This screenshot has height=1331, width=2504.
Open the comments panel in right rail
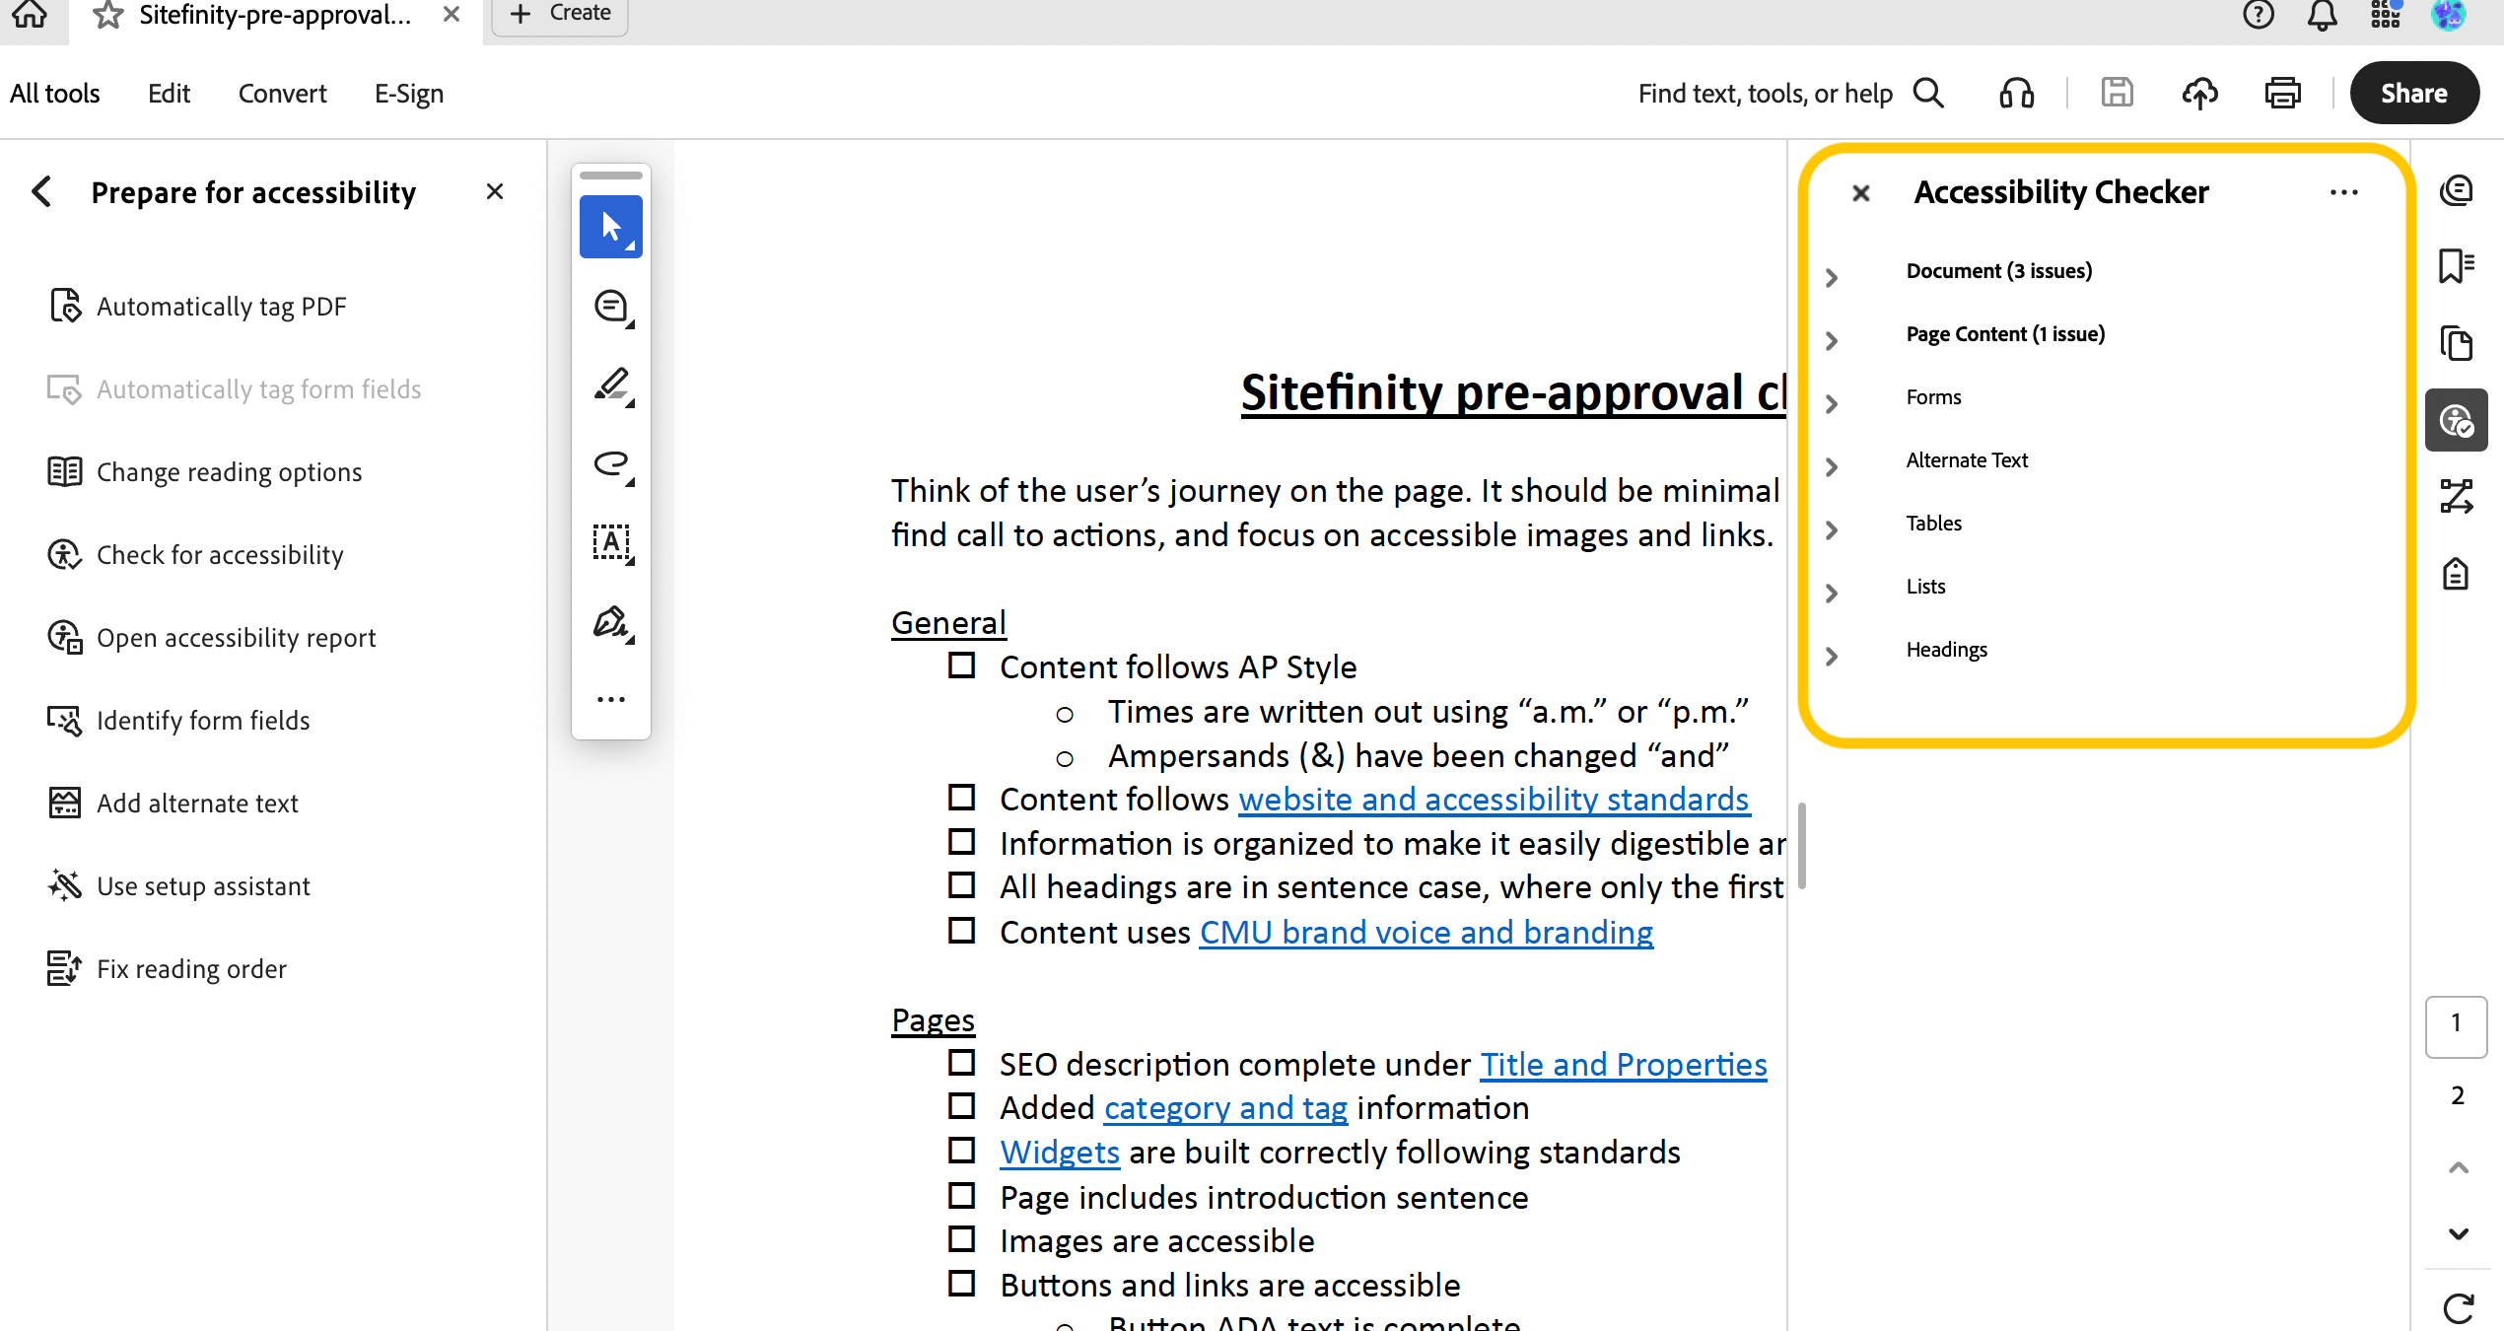tap(2456, 190)
